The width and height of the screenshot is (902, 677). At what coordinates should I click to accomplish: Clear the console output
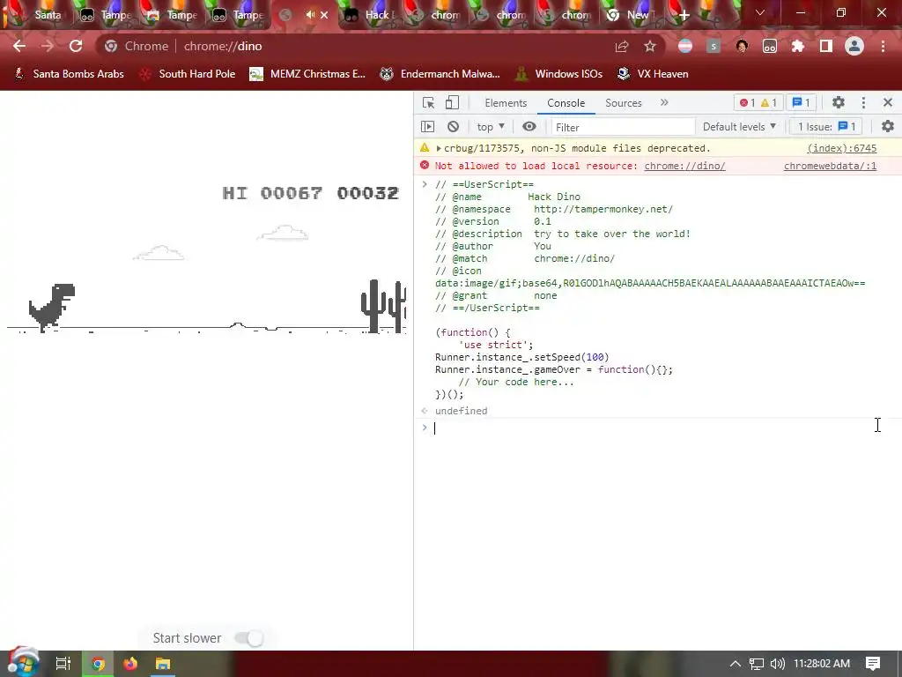point(454,127)
